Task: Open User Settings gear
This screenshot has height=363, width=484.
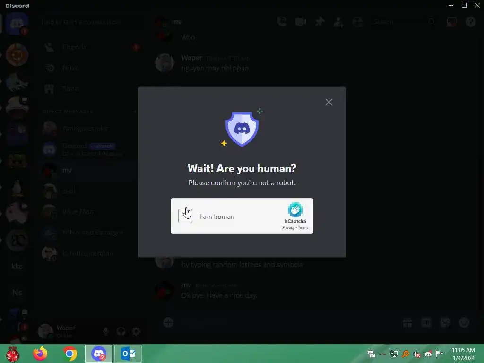Action: 136,331
